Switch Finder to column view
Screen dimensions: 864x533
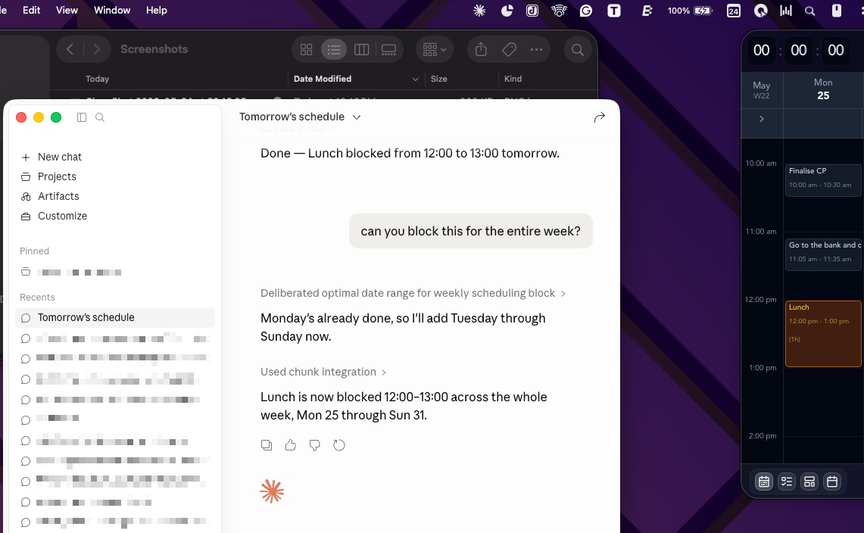tap(361, 50)
